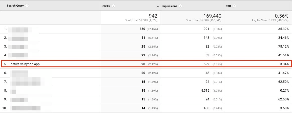The width and height of the screenshot is (292, 114).
Task: Open the Clicks column help icon
Action: point(114,6)
